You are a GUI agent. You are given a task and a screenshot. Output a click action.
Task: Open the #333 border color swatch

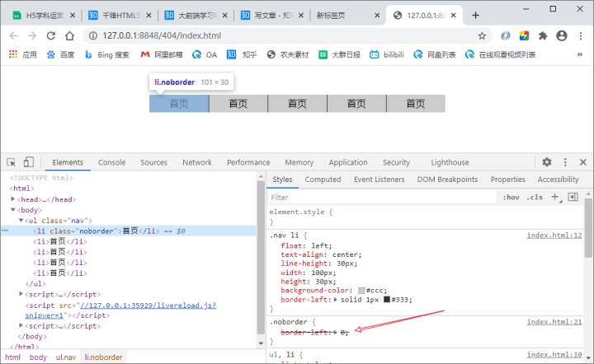click(x=387, y=300)
